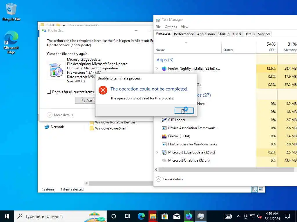Open the Task Manager View menu
The image size is (297, 222).
[184, 27]
